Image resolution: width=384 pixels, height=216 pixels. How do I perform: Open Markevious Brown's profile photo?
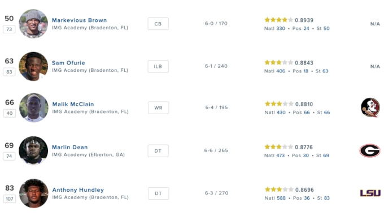pos(33,24)
